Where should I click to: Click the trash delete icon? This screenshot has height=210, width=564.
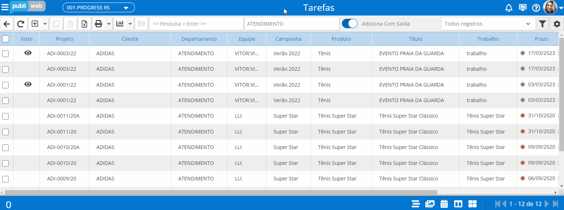pos(70,24)
